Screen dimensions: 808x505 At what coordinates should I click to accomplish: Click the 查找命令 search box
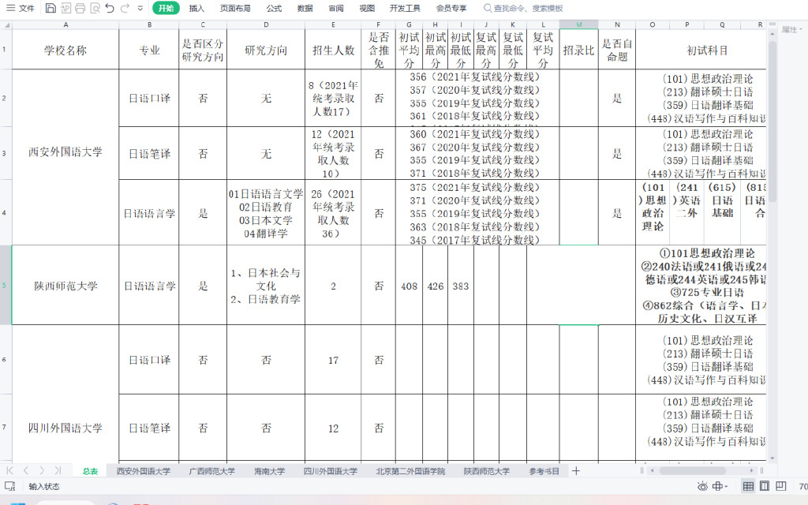(524, 8)
